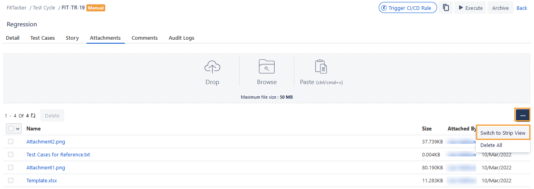Click the Drop cloud upload icon

click(212, 68)
